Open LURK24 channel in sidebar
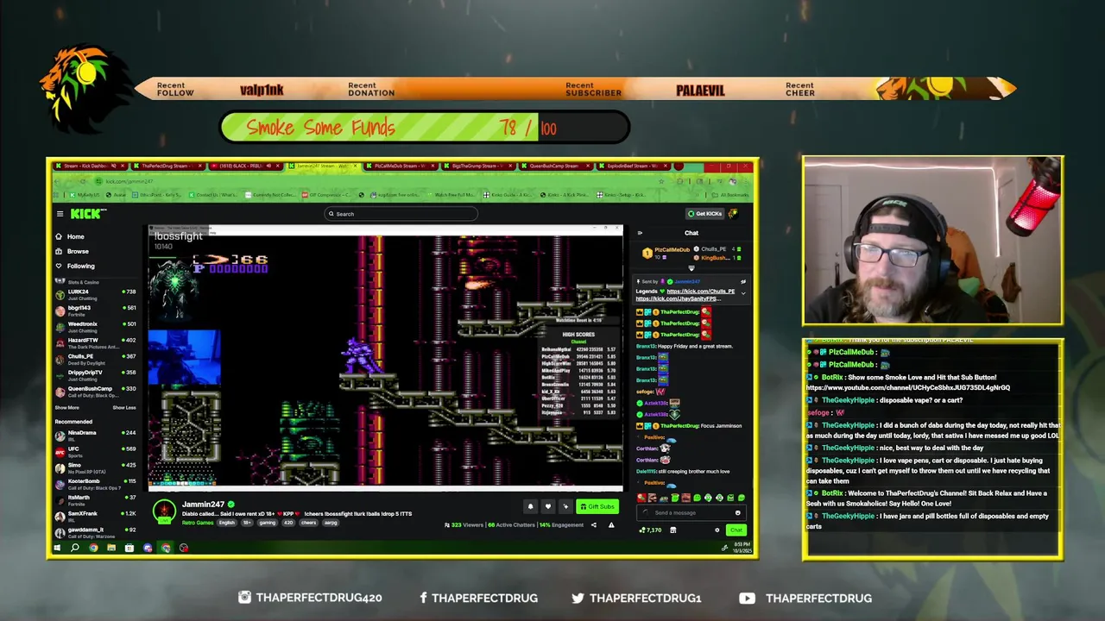Screen dimensions: 1105x621 [x=95, y=294]
